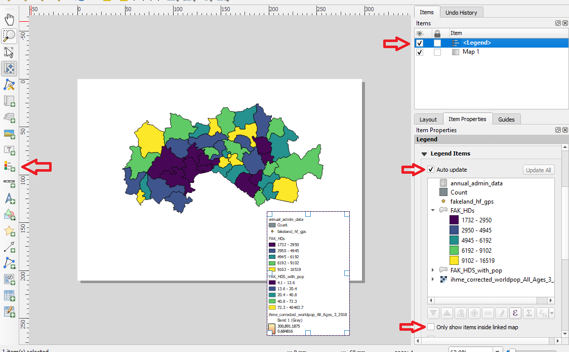Select annual_admin_data legend entry
569x352 pixels.
tap(476, 183)
